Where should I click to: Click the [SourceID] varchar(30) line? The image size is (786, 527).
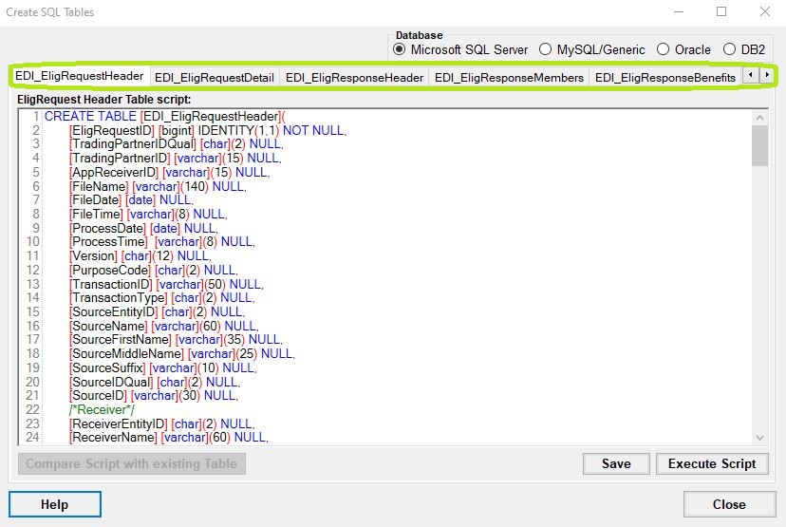154,395
